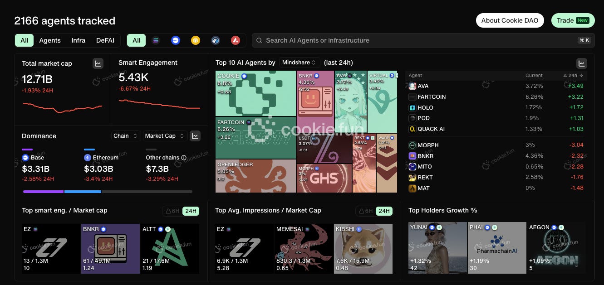This screenshot has width=604, height=285.
Task: Click MORPH icon in agent table
Action: [x=412, y=145]
